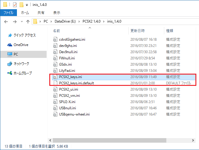Select the file name LilyPad.ini
Image resolution: width=199 pixels, height=150 pixels.
pos(67,71)
